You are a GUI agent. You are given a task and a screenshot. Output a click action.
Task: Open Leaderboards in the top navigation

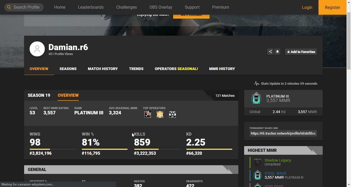click(91, 7)
